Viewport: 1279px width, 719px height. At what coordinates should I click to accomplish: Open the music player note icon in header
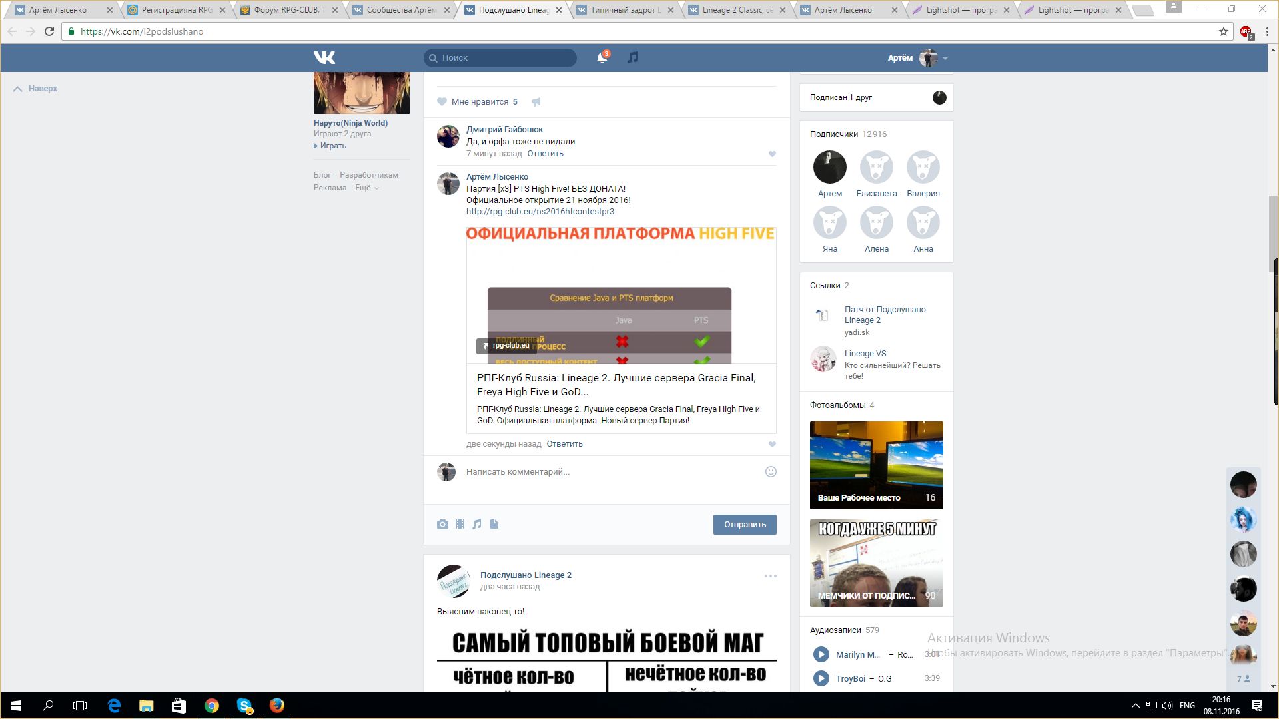point(632,58)
